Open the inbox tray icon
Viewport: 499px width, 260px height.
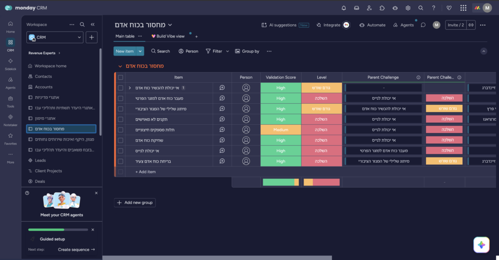pyautogui.click(x=356, y=8)
